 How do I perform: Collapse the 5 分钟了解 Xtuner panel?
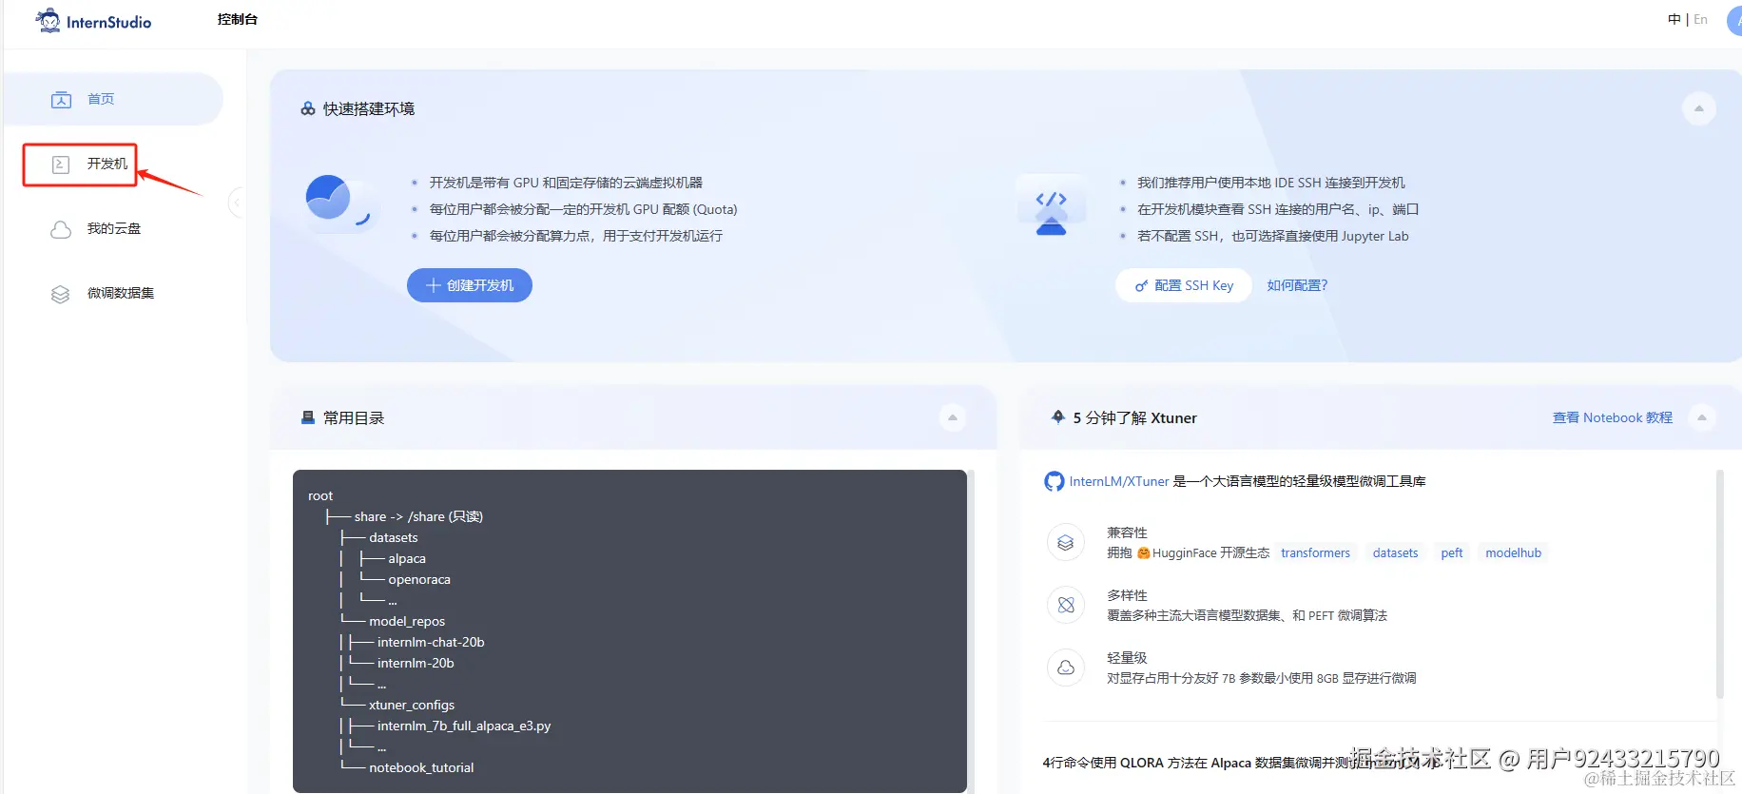pos(1701,417)
